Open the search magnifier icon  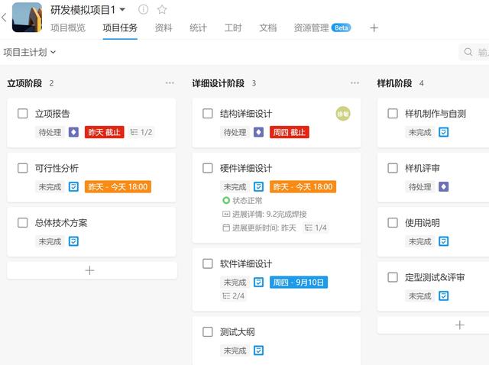(468, 53)
